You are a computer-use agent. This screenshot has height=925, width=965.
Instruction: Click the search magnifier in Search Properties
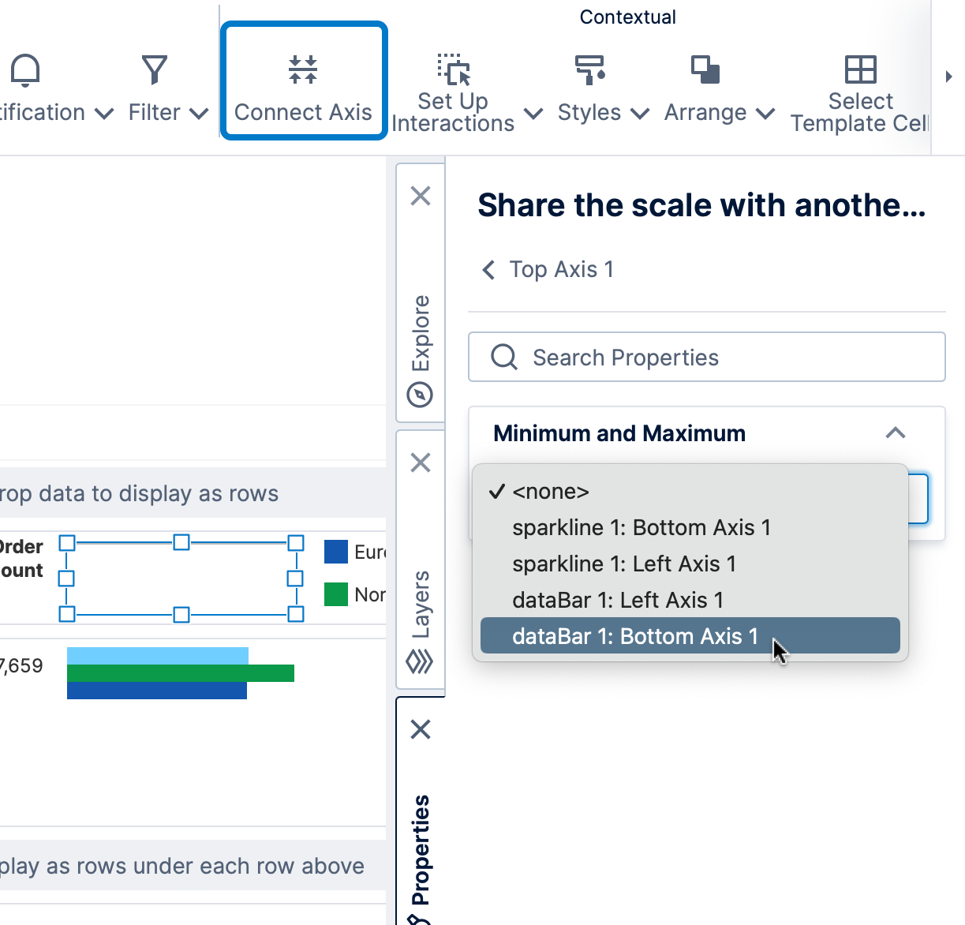point(503,357)
